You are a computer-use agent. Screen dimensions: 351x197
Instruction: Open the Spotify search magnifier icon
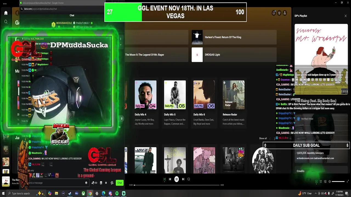(6, 22)
